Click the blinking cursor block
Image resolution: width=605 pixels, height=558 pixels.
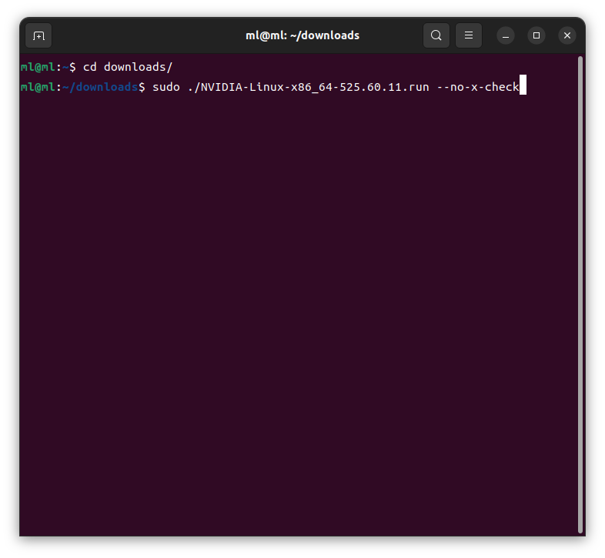(523, 85)
